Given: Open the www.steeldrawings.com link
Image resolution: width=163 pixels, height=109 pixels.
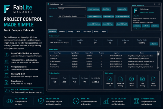Looking at the screenshot, I should [139, 29].
